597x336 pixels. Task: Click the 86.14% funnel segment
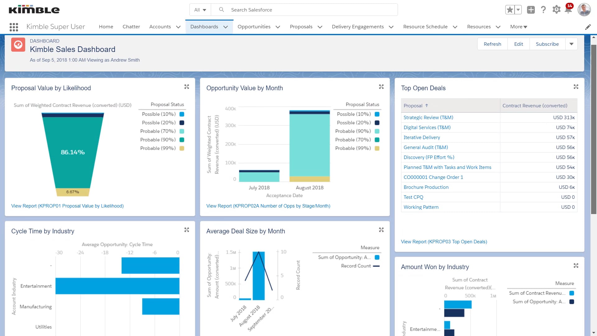72,152
